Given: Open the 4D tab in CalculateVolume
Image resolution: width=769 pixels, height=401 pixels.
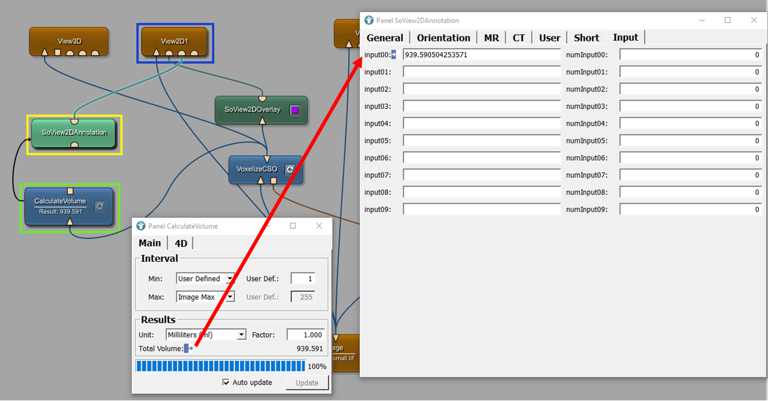Looking at the screenshot, I should tap(181, 243).
